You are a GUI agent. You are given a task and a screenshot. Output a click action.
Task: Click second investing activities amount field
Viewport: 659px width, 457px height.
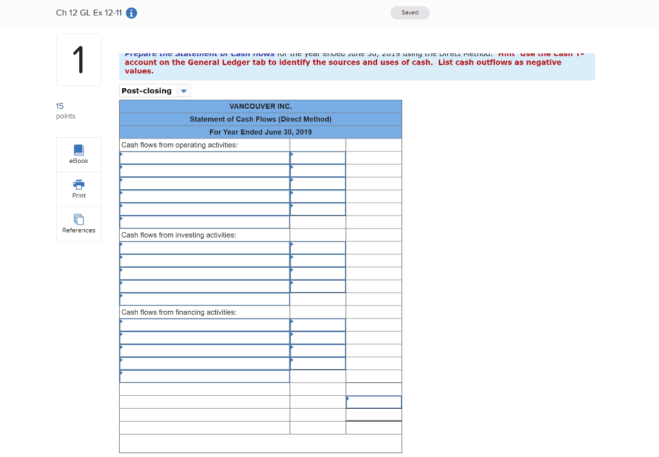tap(318, 261)
